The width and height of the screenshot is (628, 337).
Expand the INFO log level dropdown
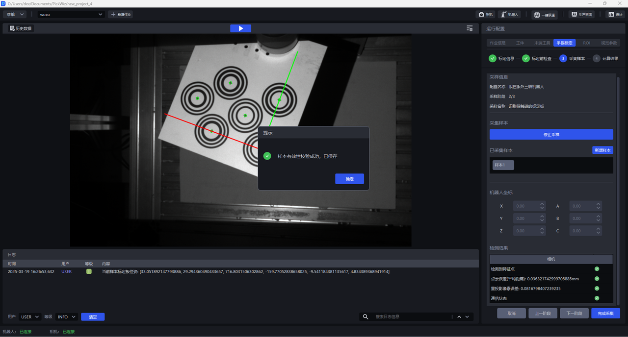click(66, 317)
